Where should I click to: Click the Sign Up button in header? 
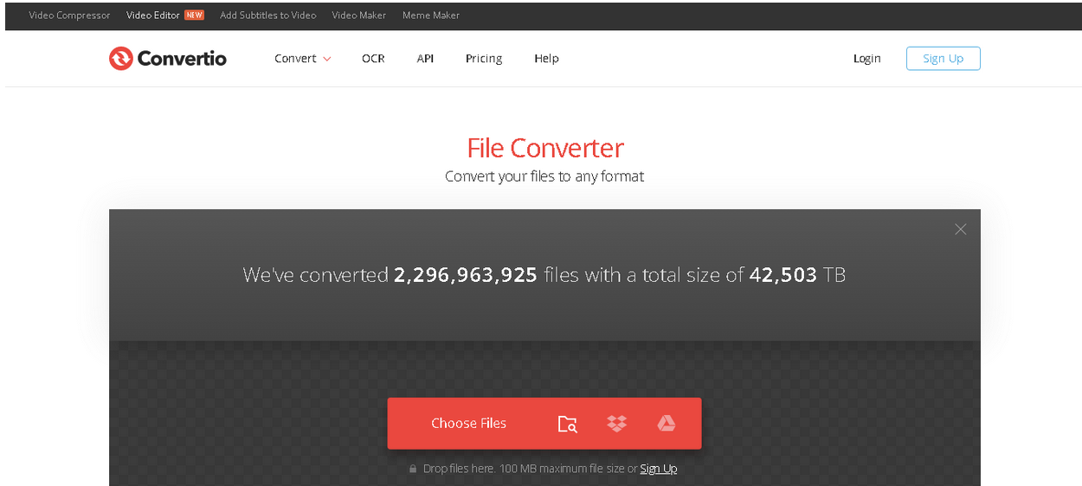click(x=943, y=59)
